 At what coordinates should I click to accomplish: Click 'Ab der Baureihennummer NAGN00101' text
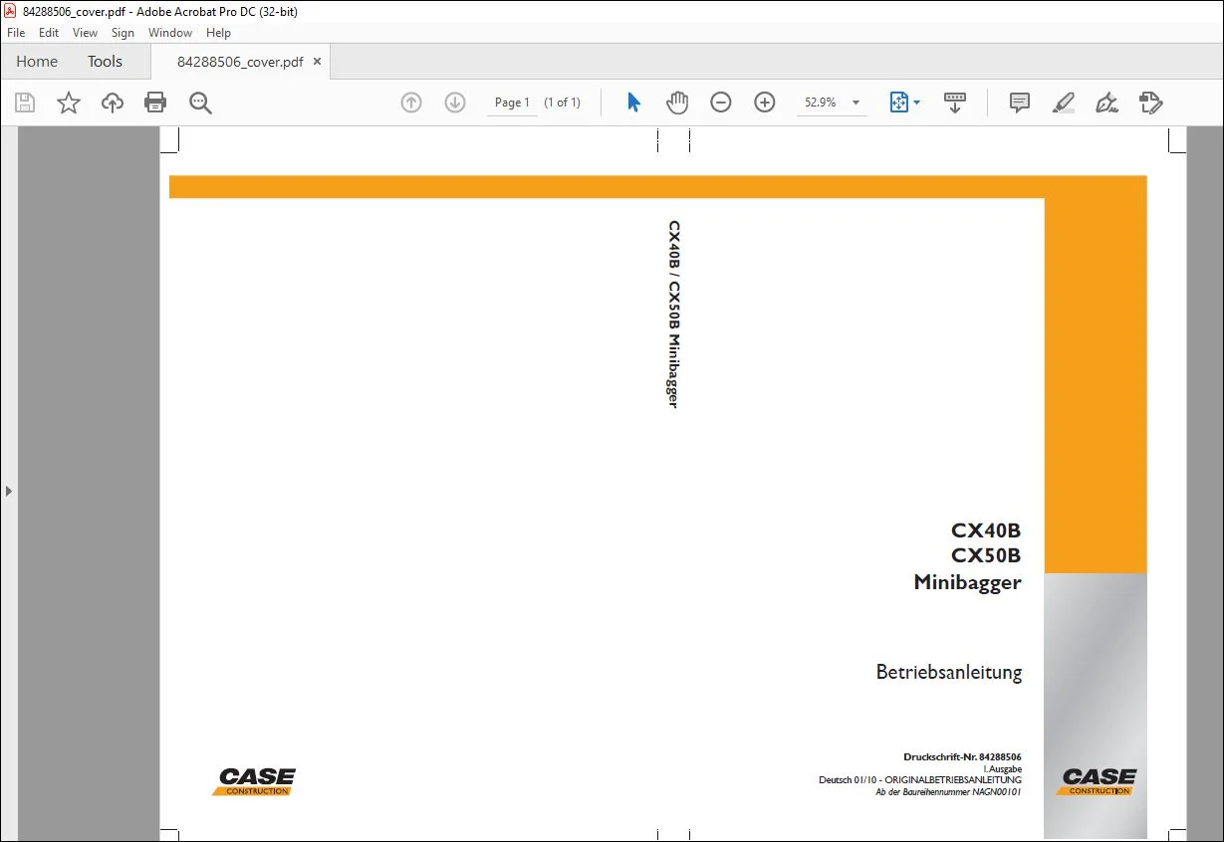coord(948,792)
